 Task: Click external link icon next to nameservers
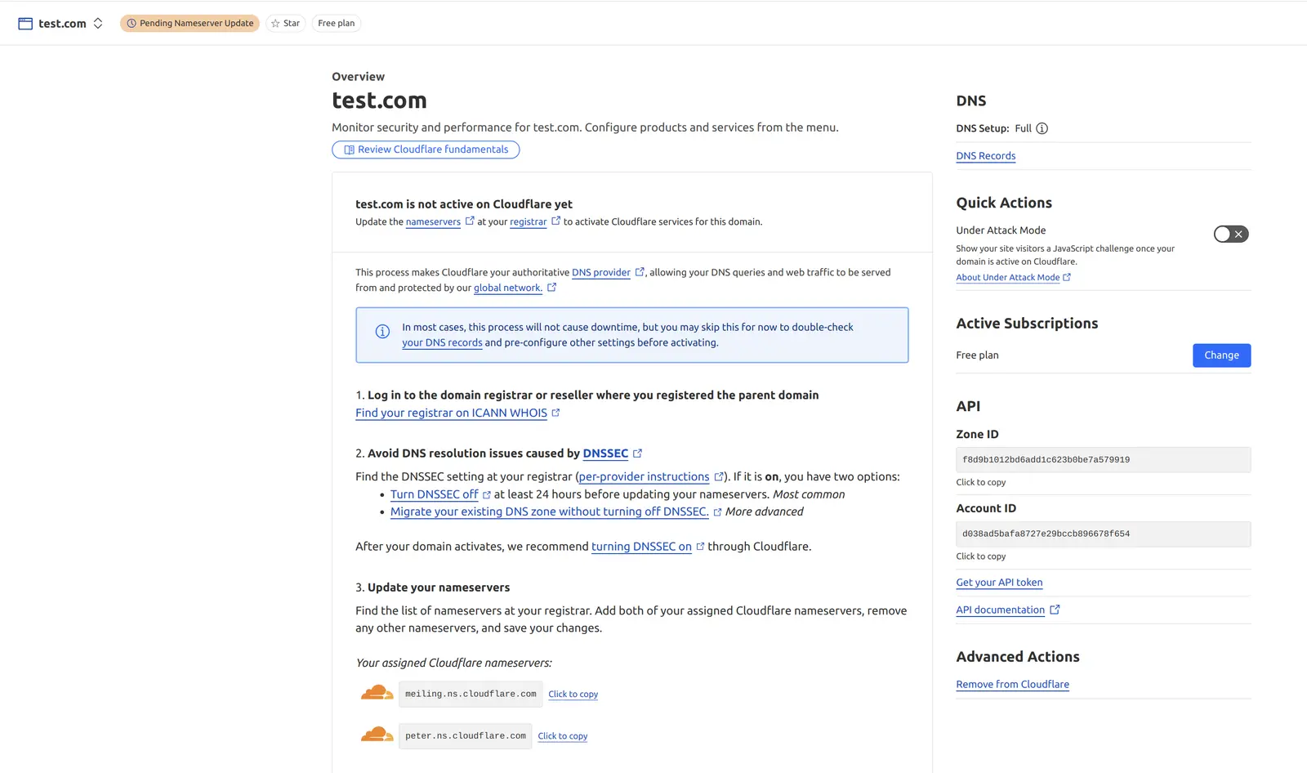470,221
